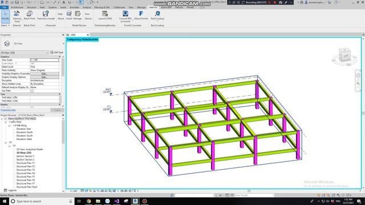Open Bandicam recorder from the taskbar
Screen dimensions: 365x205
tap(144, 201)
